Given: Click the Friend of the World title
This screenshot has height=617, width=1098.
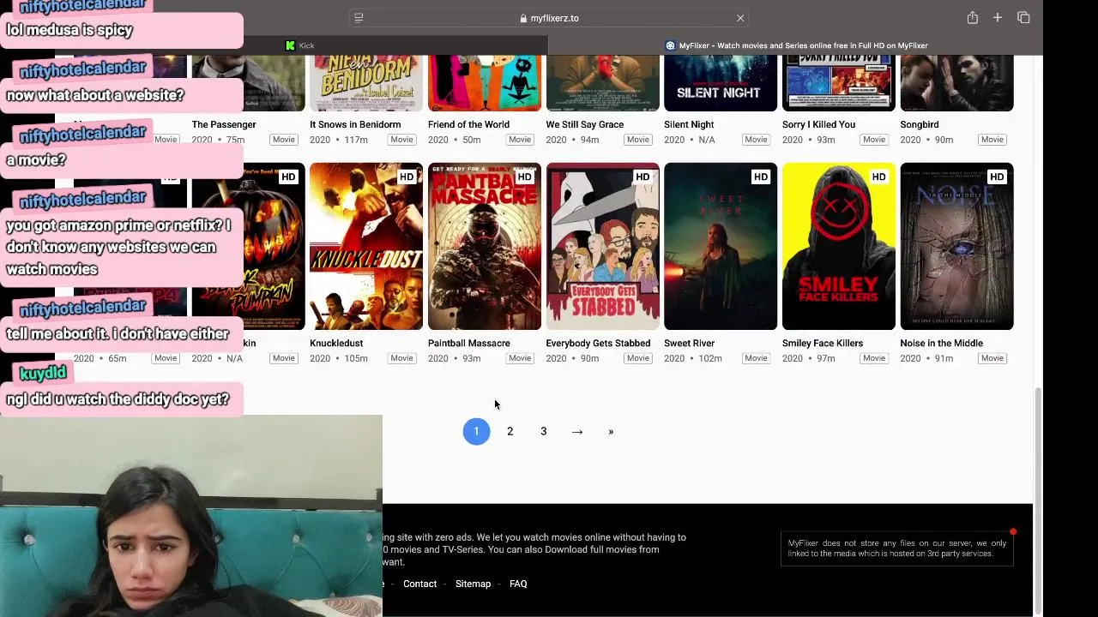Looking at the screenshot, I should point(468,124).
